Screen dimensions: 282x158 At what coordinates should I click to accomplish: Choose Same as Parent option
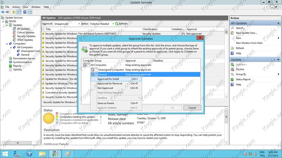click(x=116, y=103)
